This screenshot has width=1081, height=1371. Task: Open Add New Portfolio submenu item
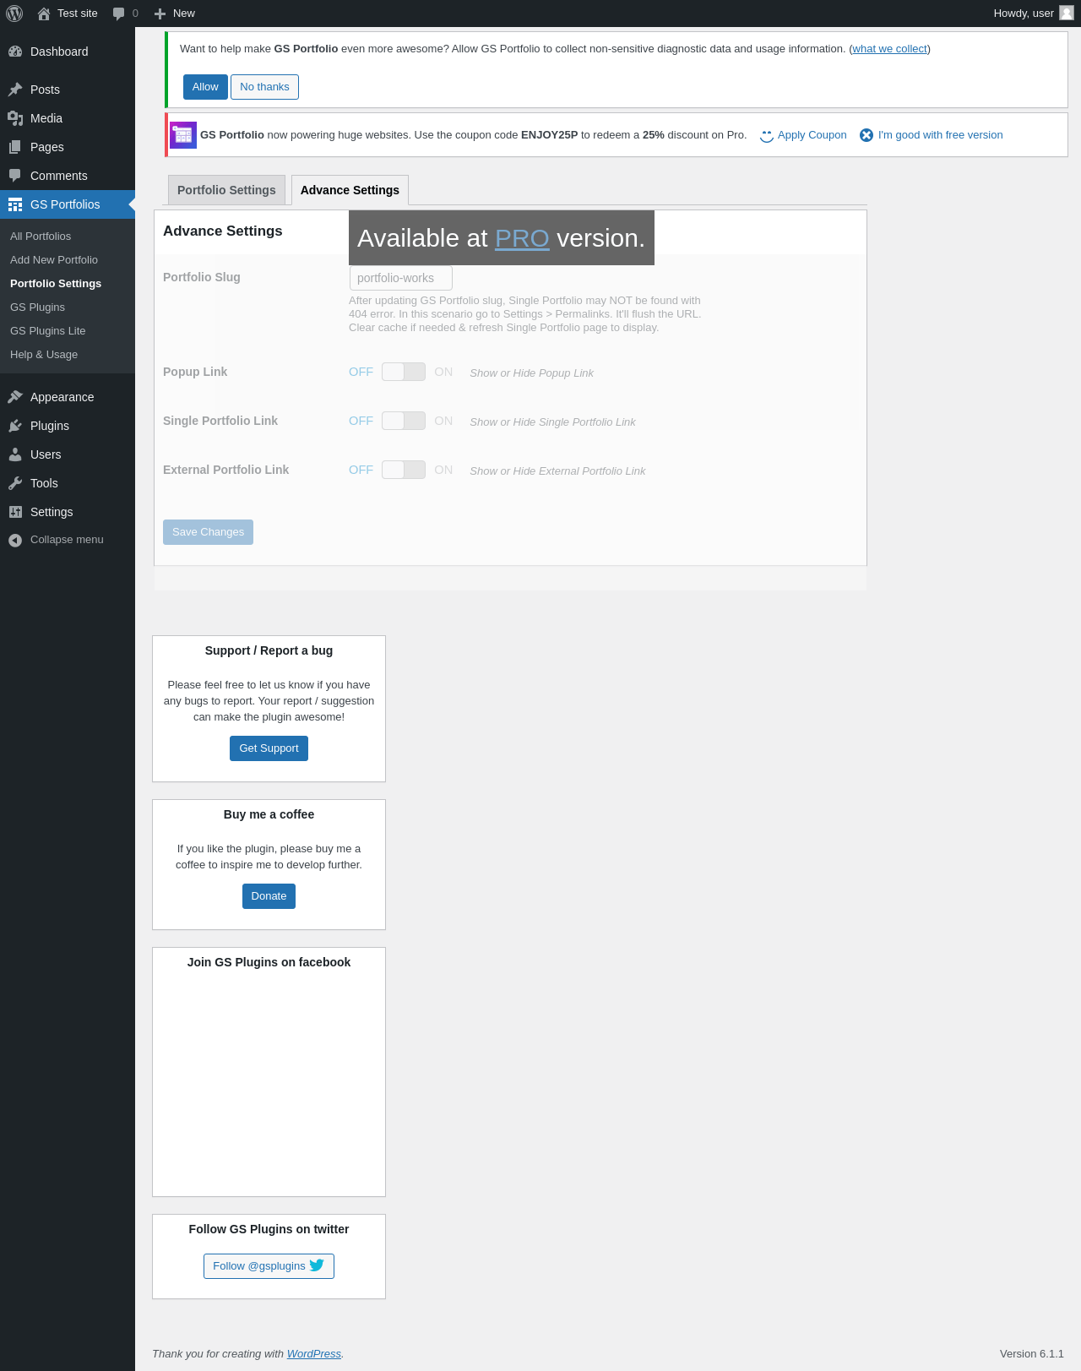68,260
